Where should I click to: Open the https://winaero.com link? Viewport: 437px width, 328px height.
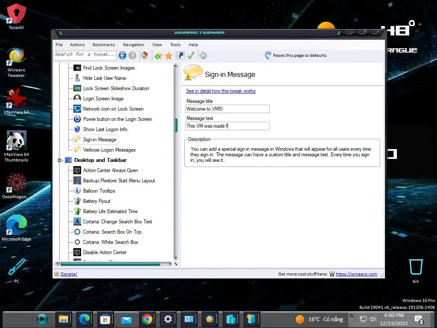(x=356, y=274)
